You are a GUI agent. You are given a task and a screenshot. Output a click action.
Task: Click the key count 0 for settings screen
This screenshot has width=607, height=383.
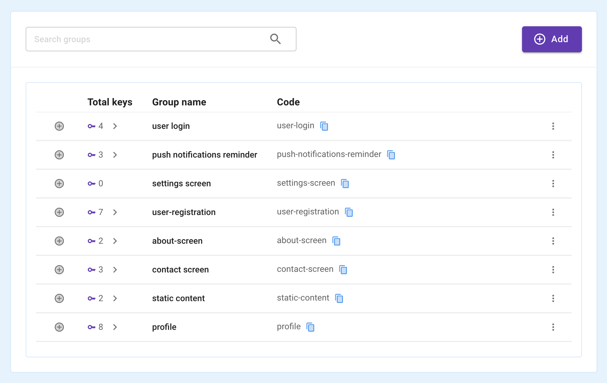click(101, 184)
